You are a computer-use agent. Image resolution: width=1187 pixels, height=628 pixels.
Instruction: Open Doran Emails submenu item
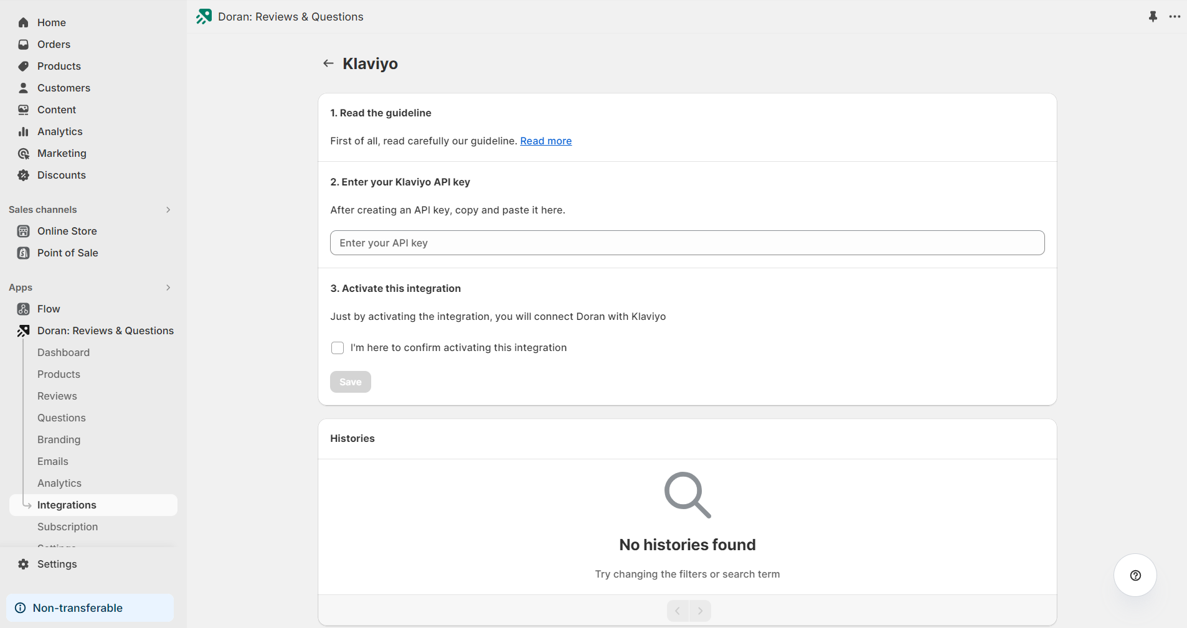pyautogui.click(x=53, y=461)
